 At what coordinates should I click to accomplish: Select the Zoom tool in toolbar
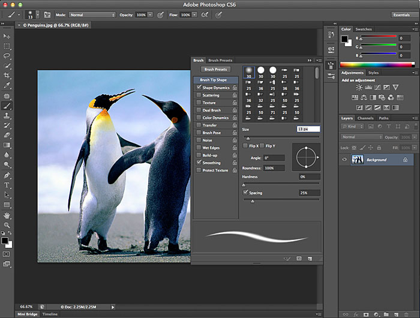7,225
